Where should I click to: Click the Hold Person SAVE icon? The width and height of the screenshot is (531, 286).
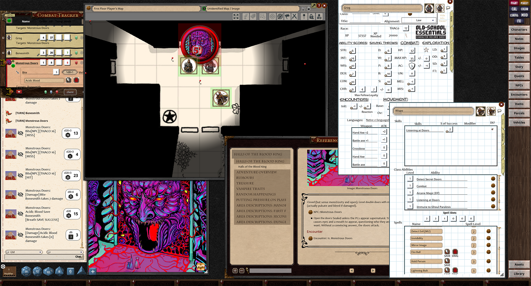coord(447,261)
